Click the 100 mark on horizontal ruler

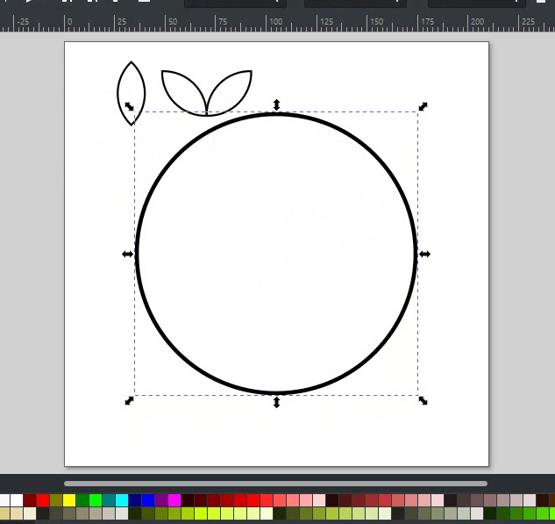point(275,22)
